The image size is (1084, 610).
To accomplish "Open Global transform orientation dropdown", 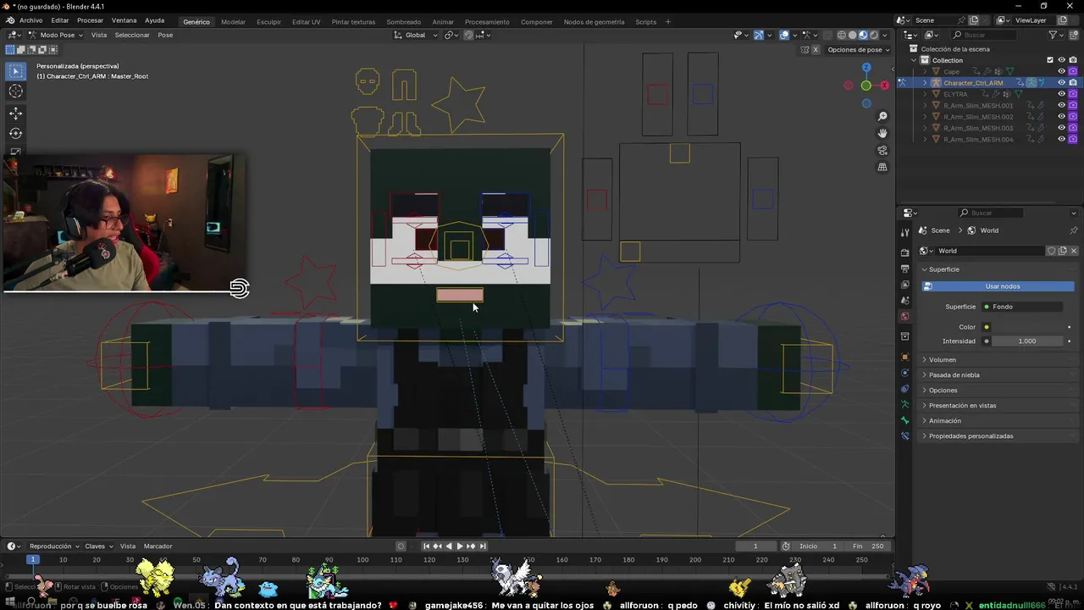I will click(416, 35).
